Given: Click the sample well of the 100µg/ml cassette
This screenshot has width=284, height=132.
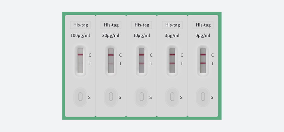Looking at the screenshot, I should [x=80, y=97].
